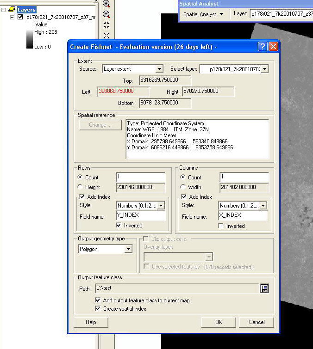Toggle Add output feature class to current map

pos(98,300)
